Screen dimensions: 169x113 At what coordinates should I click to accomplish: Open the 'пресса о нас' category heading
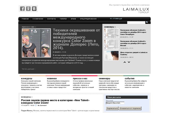coord(80,79)
